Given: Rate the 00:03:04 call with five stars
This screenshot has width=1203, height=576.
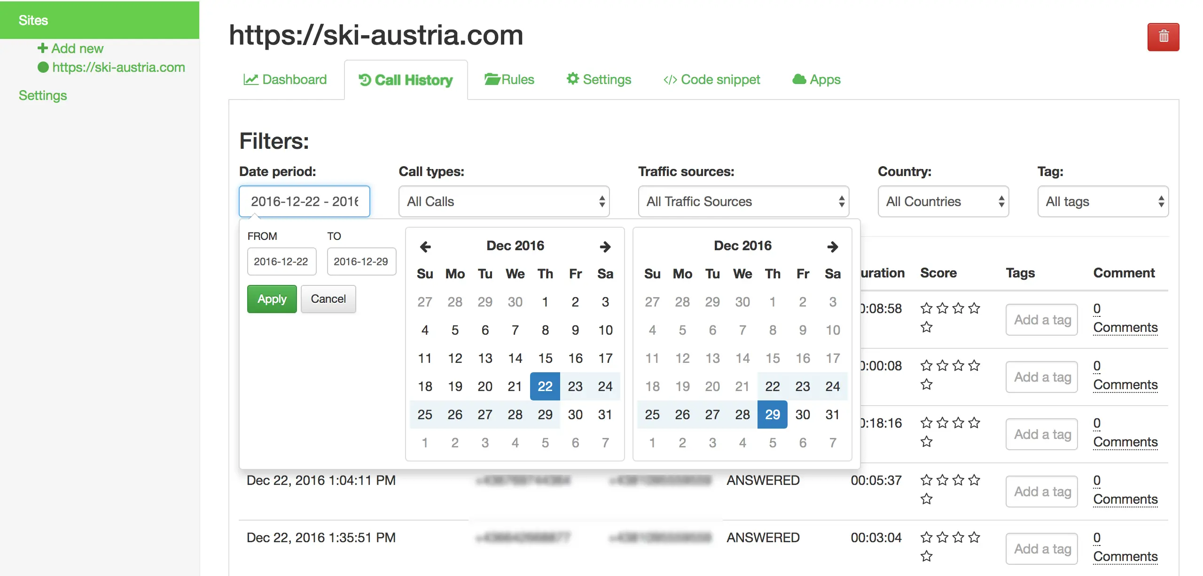Looking at the screenshot, I should pos(926,556).
